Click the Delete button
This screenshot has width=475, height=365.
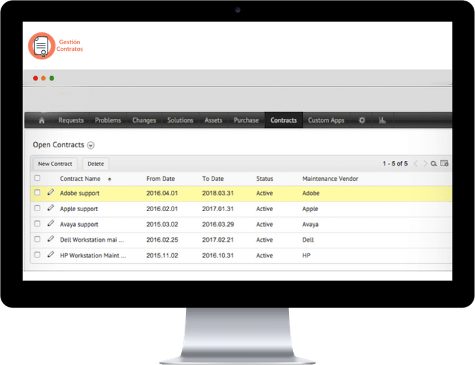point(96,164)
